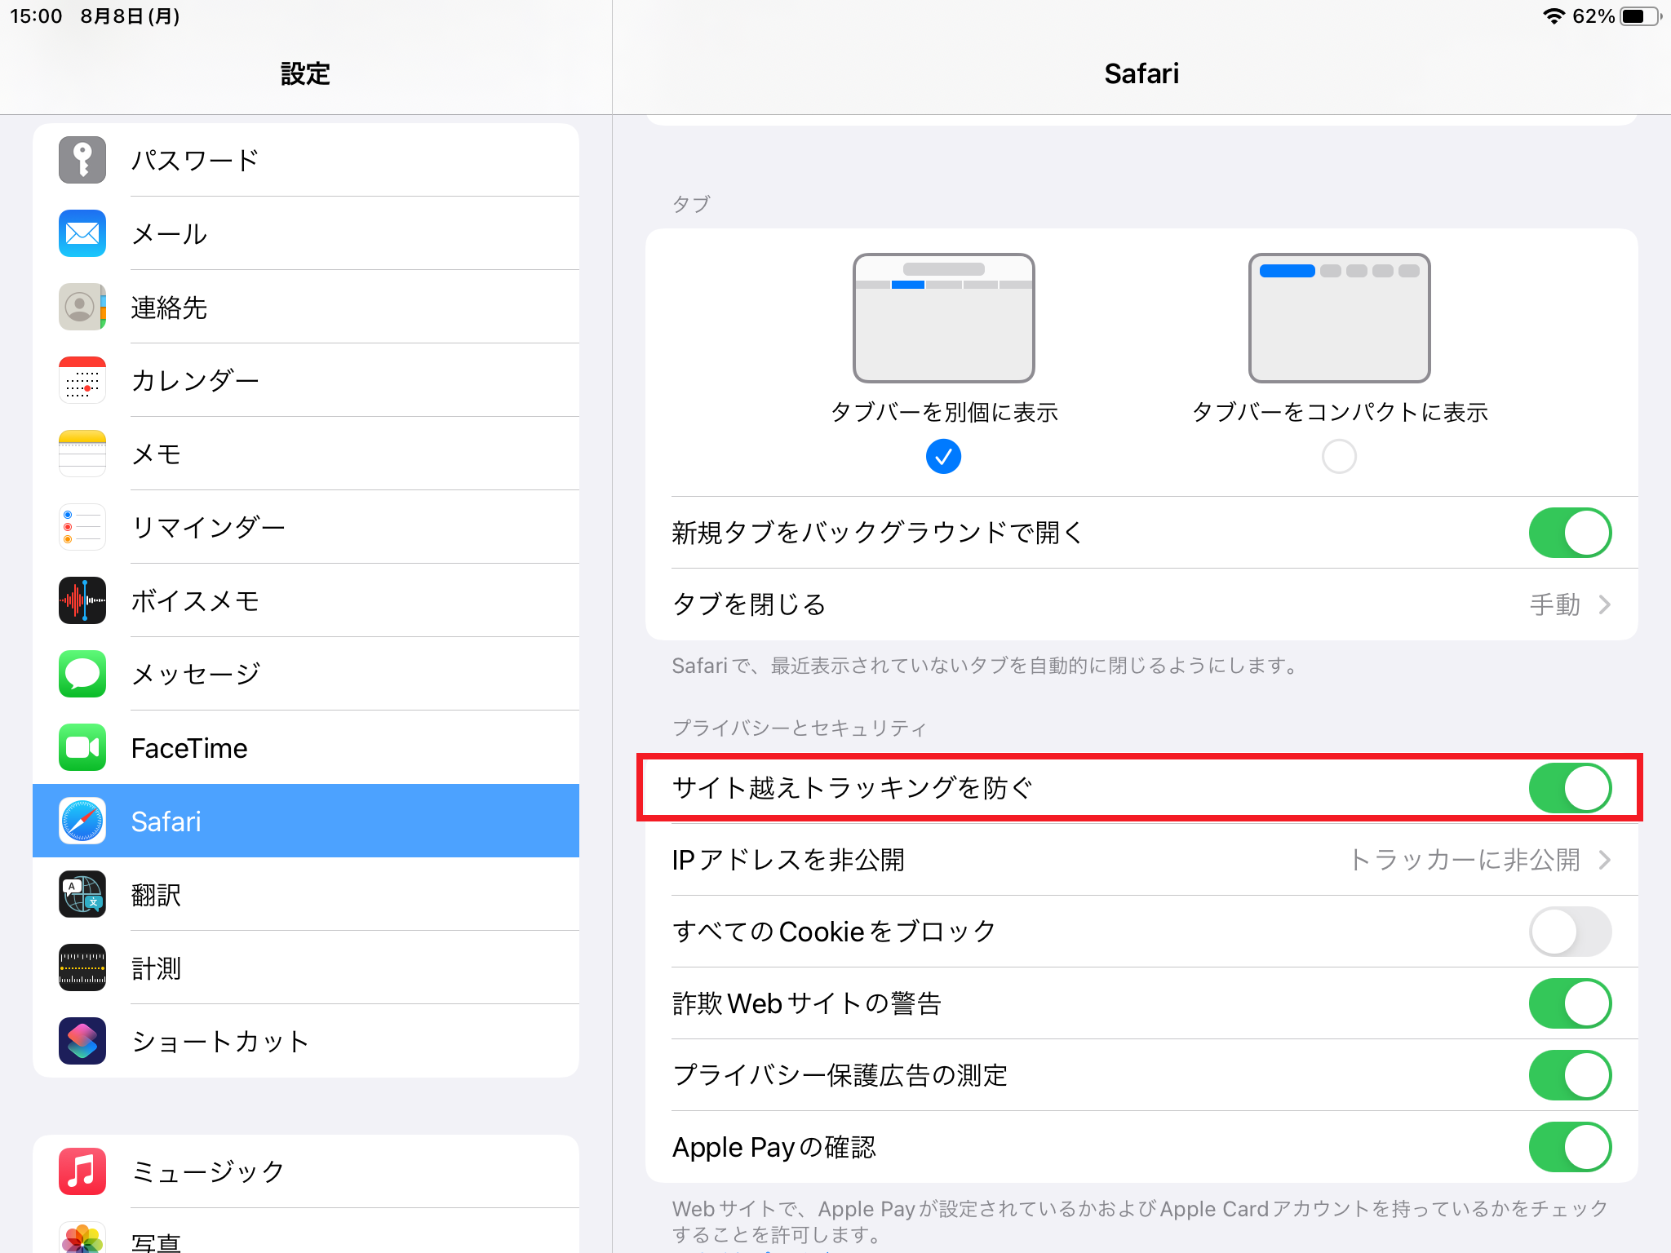The height and width of the screenshot is (1253, 1671).
Task: Open the Messages bubble icon
Action: tap(82, 674)
